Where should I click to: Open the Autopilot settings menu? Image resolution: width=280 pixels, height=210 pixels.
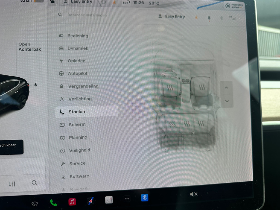coord(77,74)
